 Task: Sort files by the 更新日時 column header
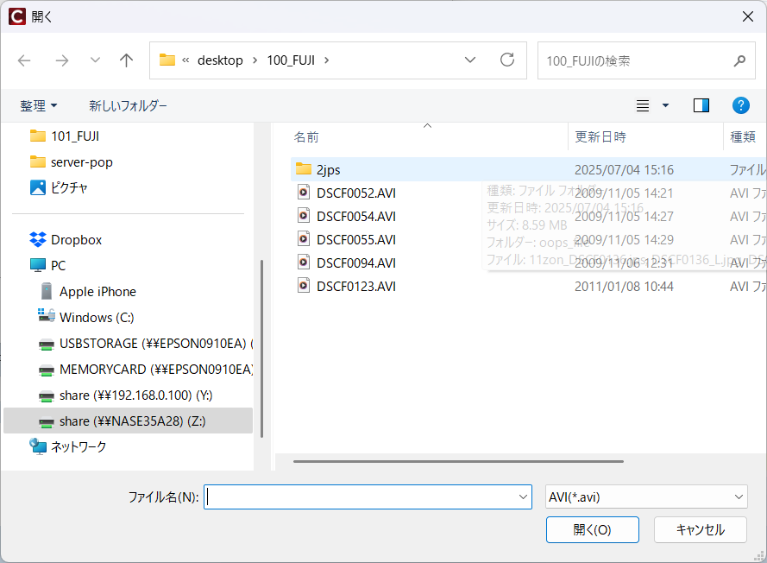coord(600,137)
